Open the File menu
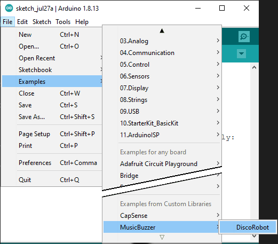This screenshot has width=278, height=244. point(7,22)
